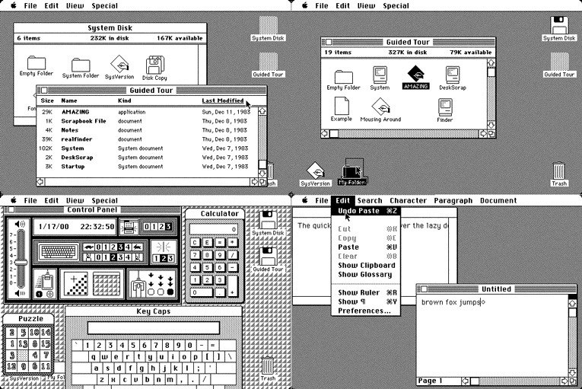Click the q key in Key Caps
Screen dimensions: 582x389
pos(94,357)
